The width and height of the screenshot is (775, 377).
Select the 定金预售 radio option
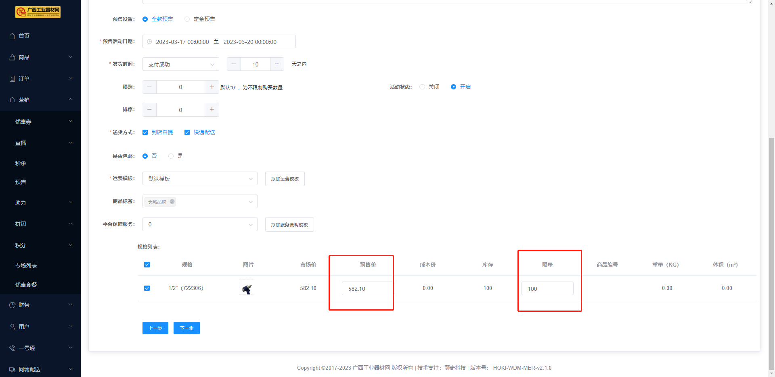pos(187,19)
